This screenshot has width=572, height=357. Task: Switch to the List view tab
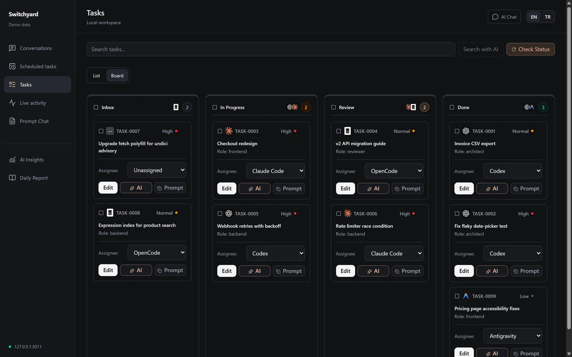point(97,75)
